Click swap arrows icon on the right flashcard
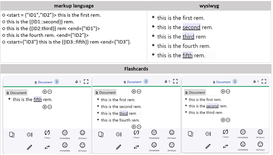Viewport: 273px width, 155px height. (x=226, y=146)
